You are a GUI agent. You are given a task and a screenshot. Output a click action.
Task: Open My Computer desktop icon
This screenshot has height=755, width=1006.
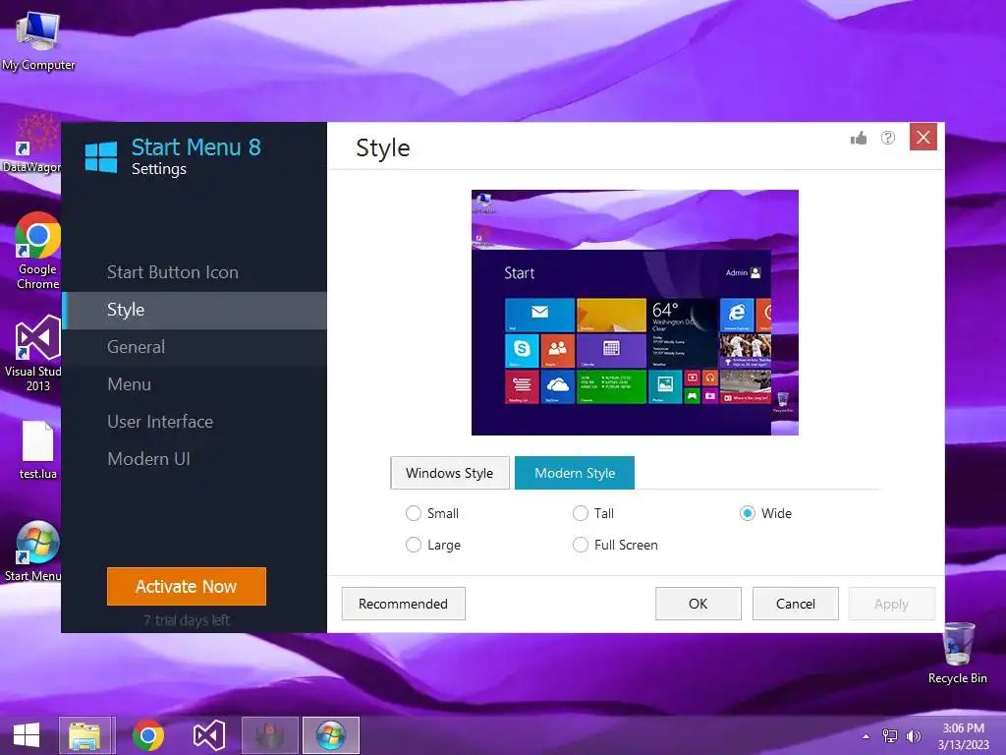click(38, 39)
